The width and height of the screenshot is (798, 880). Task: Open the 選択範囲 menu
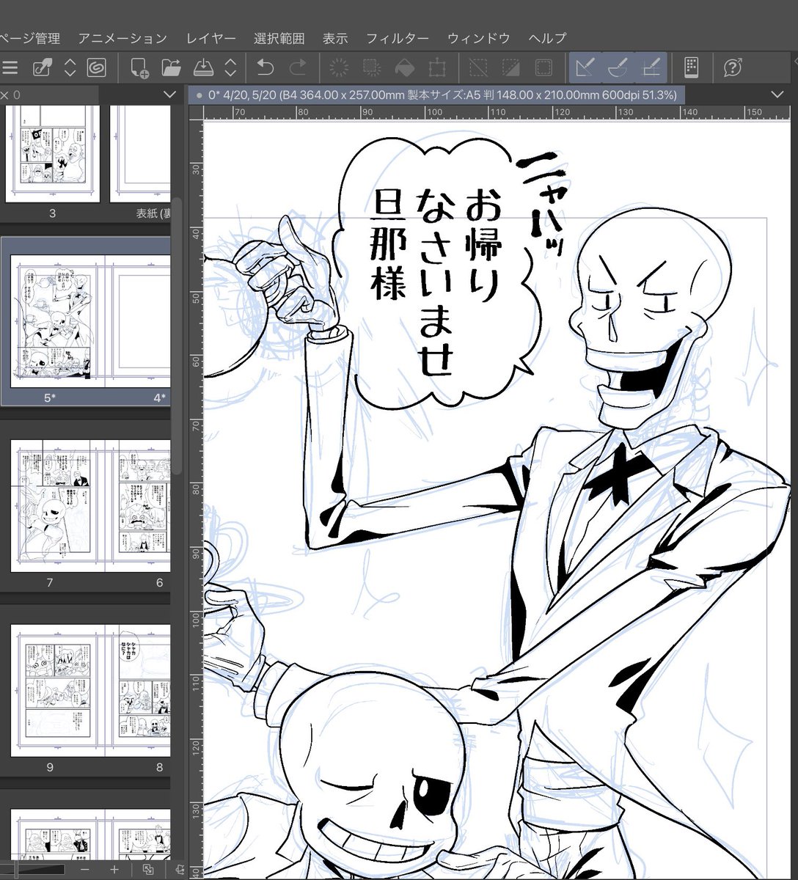pyautogui.click(x=279, y=39)
